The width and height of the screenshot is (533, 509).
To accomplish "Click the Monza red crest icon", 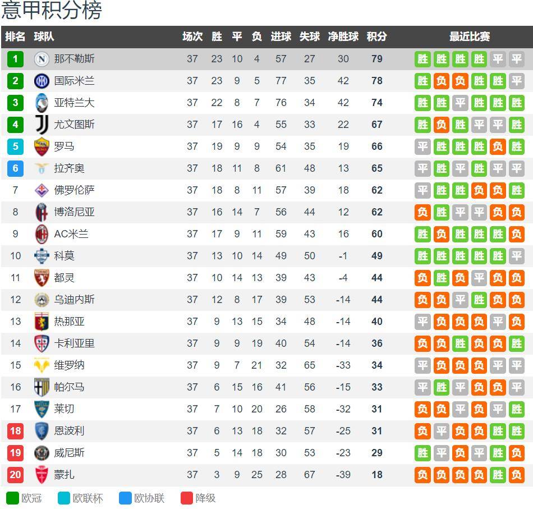I will pos(42,475).
